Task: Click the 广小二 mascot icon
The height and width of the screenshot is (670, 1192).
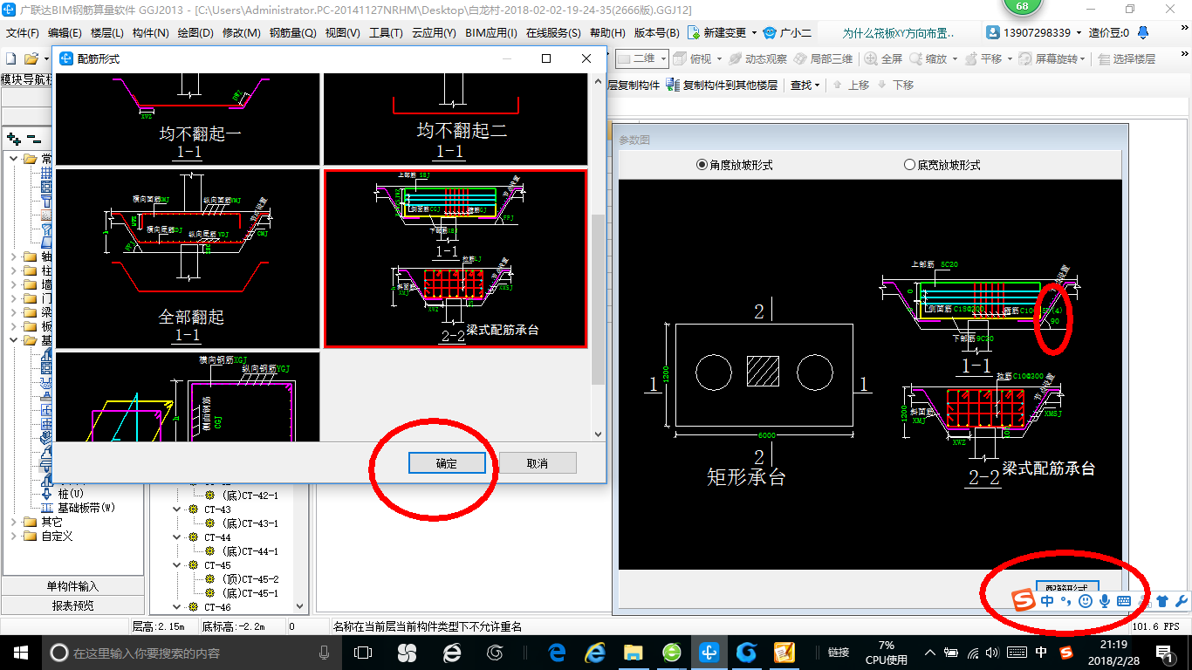Action: point(770,32)
